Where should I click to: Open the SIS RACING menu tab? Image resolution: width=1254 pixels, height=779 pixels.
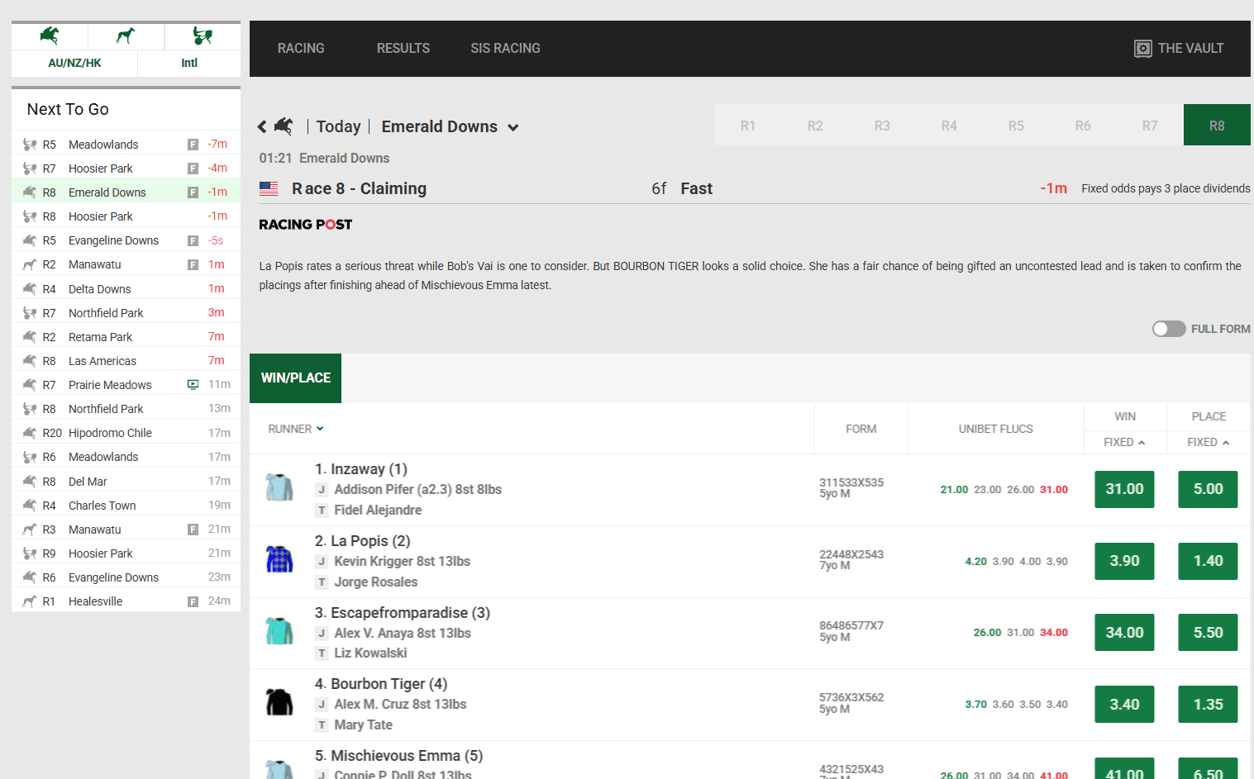click(505, 49)
